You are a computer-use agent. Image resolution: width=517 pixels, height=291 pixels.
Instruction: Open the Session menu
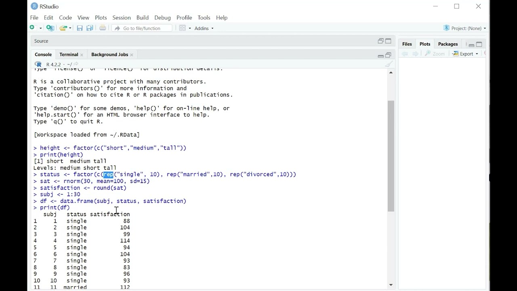pyautogui.click(x=122, y=18)
